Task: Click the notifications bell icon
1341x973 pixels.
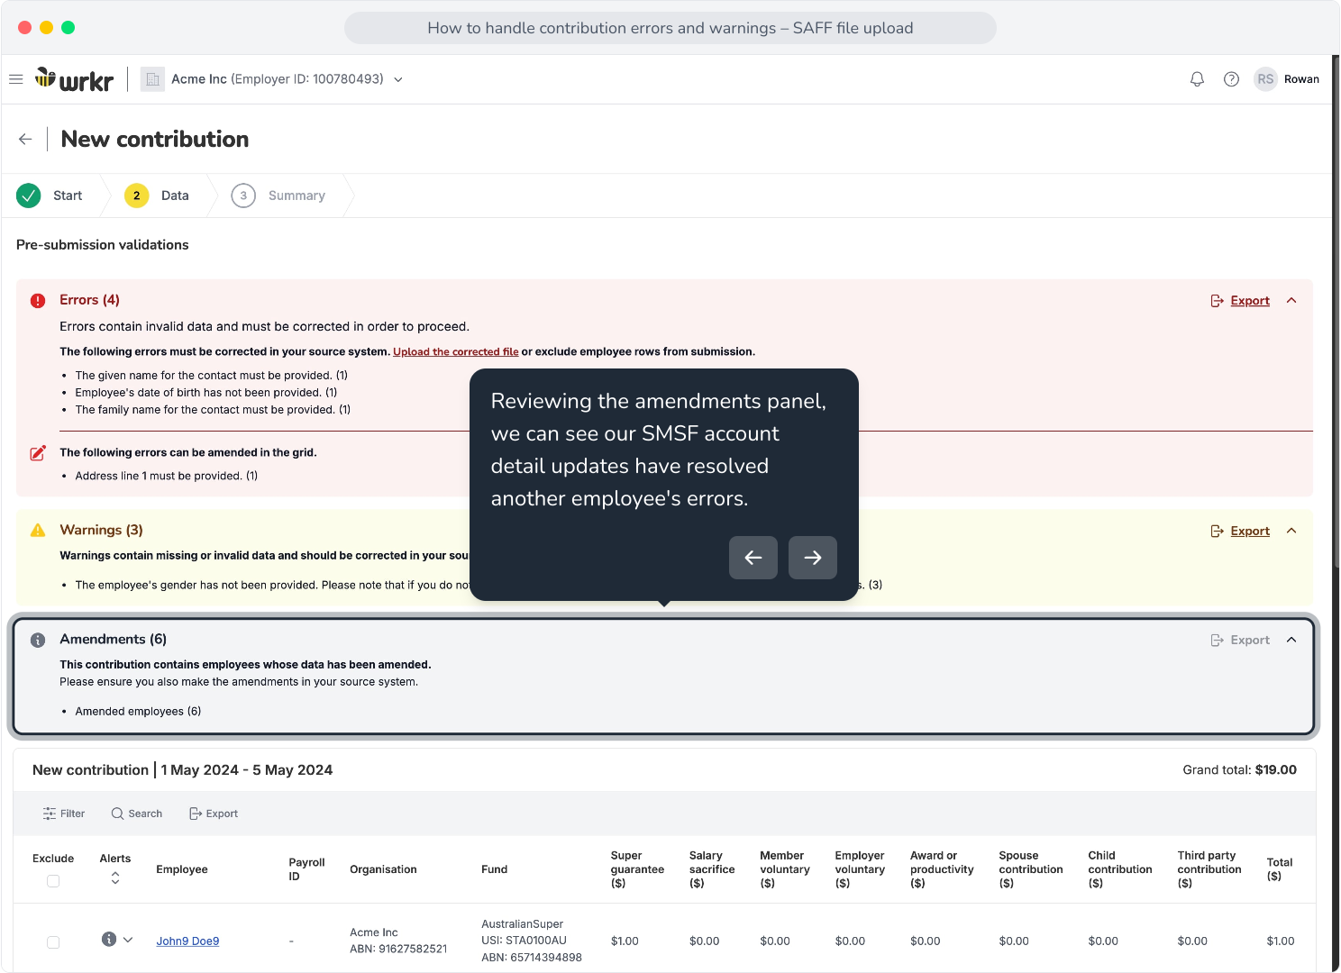Action: [1197, 79]
